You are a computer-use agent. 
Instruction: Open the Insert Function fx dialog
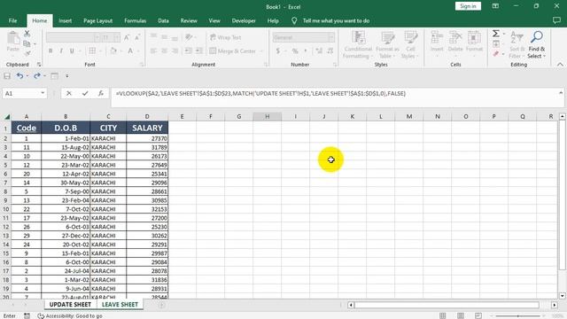click(101, 93)
